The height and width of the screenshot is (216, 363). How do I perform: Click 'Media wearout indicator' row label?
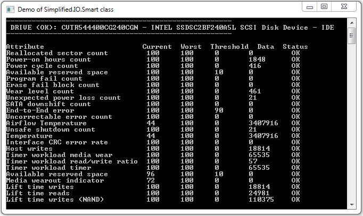[55, 180]
